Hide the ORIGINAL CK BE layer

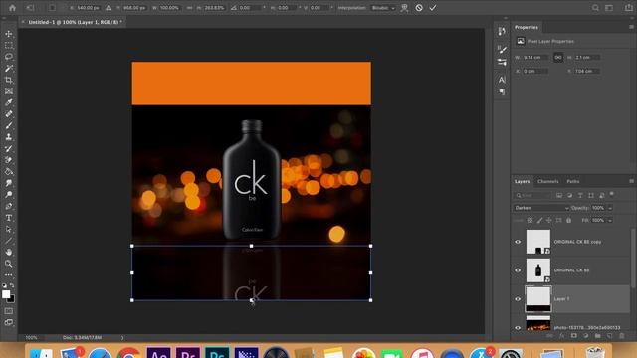coord(518,270)
